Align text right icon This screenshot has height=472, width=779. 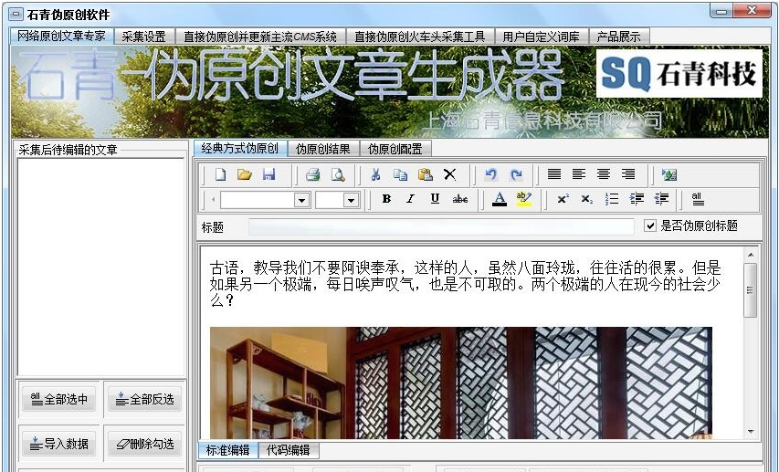[628, 173]
